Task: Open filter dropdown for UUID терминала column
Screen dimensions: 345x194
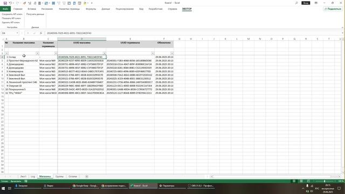Action: 153,53
